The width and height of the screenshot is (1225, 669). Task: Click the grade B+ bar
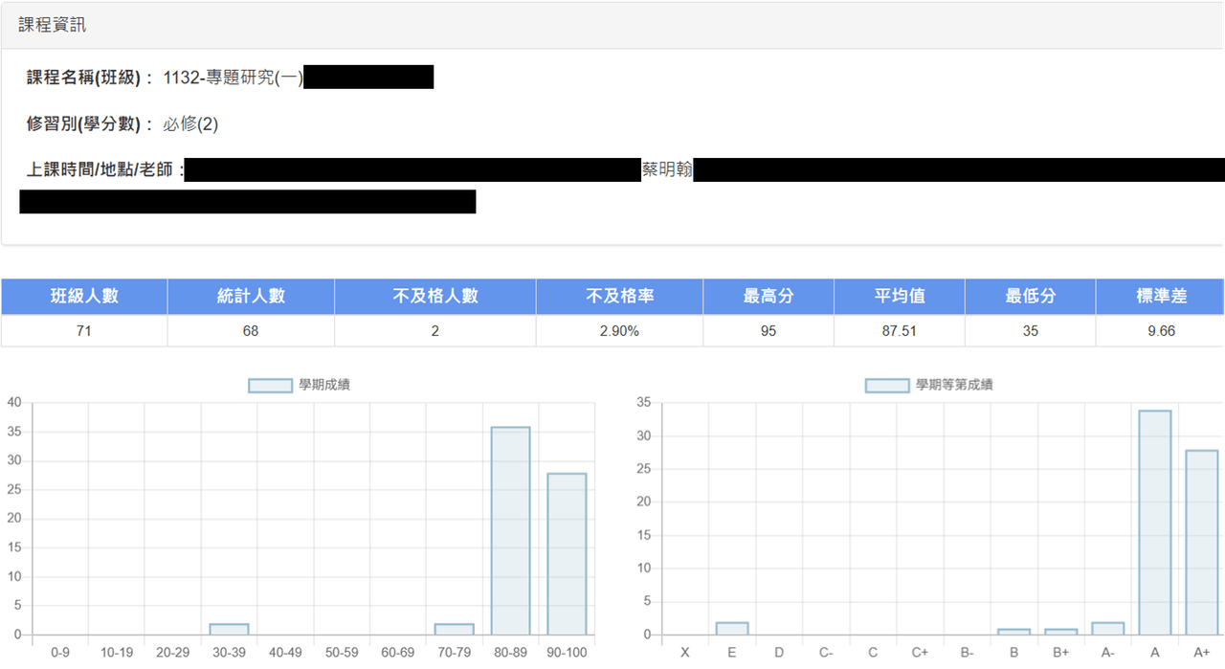[x=1061, y=632]
